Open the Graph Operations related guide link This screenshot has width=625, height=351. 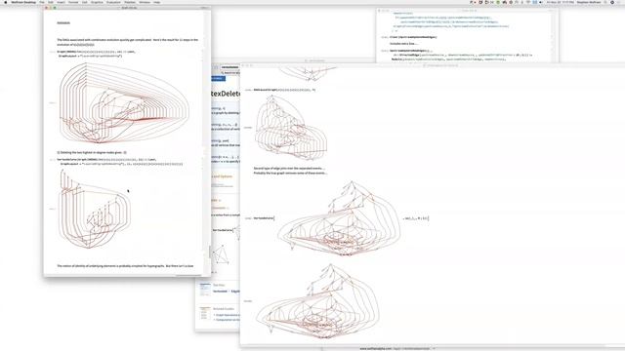point(227,315)
